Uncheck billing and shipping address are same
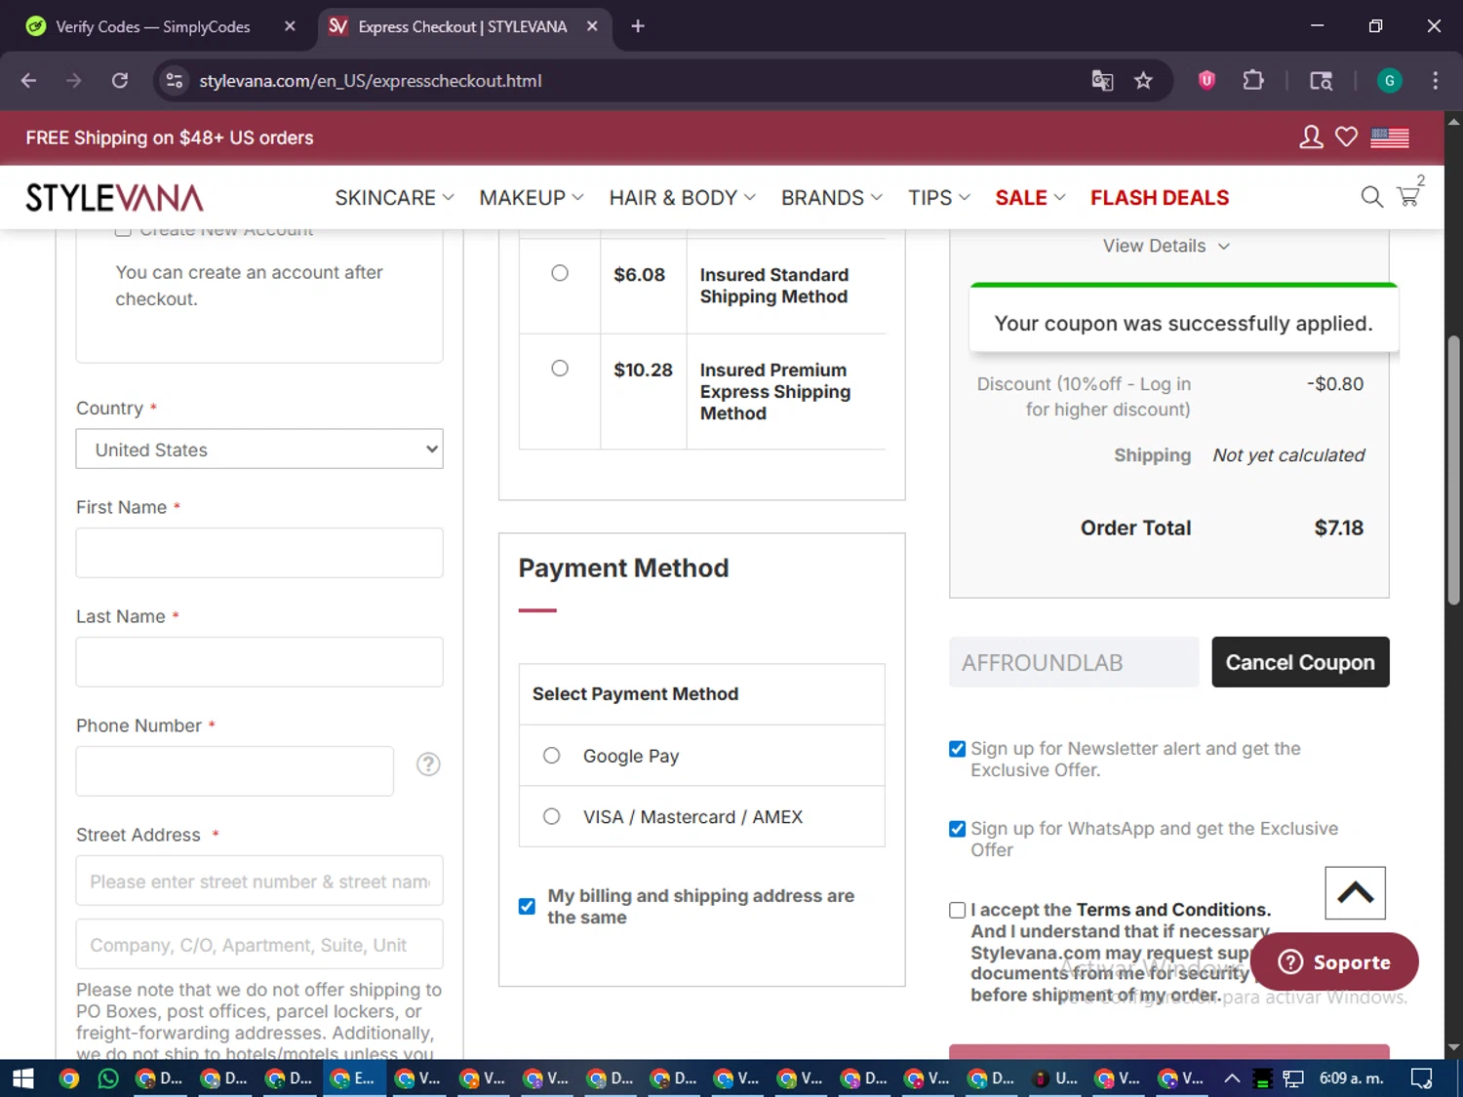Image resolution: width=1463 pixels, height=1097 pixels. (527, 906)
